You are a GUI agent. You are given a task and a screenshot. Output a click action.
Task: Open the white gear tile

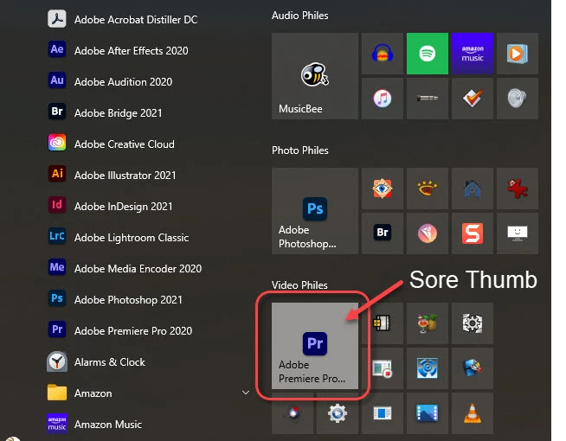[x=473, y=323]
